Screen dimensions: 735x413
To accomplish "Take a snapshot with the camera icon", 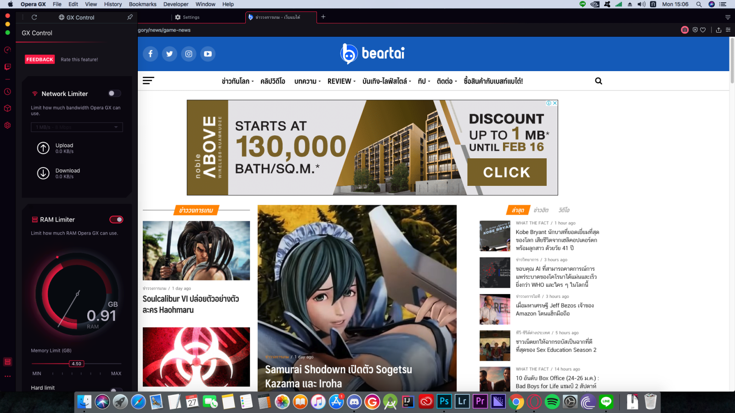I will point(684,30).
